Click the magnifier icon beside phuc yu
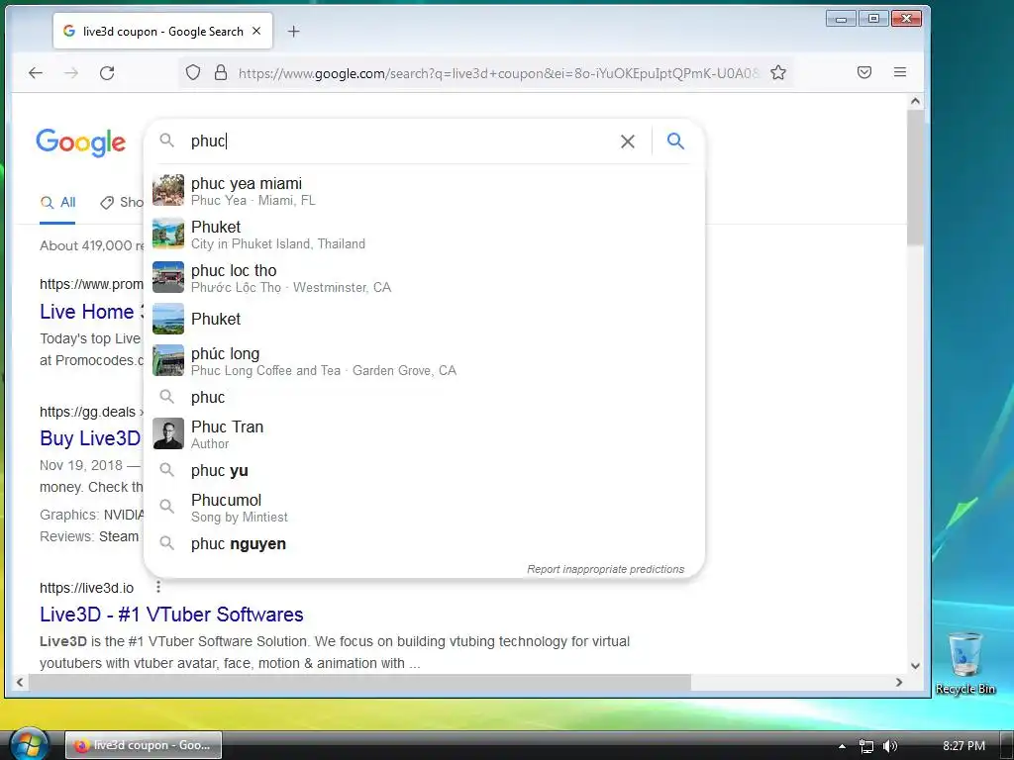 tap(166, 470)
